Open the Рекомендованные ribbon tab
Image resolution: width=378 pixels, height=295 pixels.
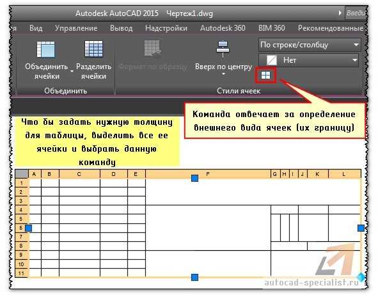point(331,28)
